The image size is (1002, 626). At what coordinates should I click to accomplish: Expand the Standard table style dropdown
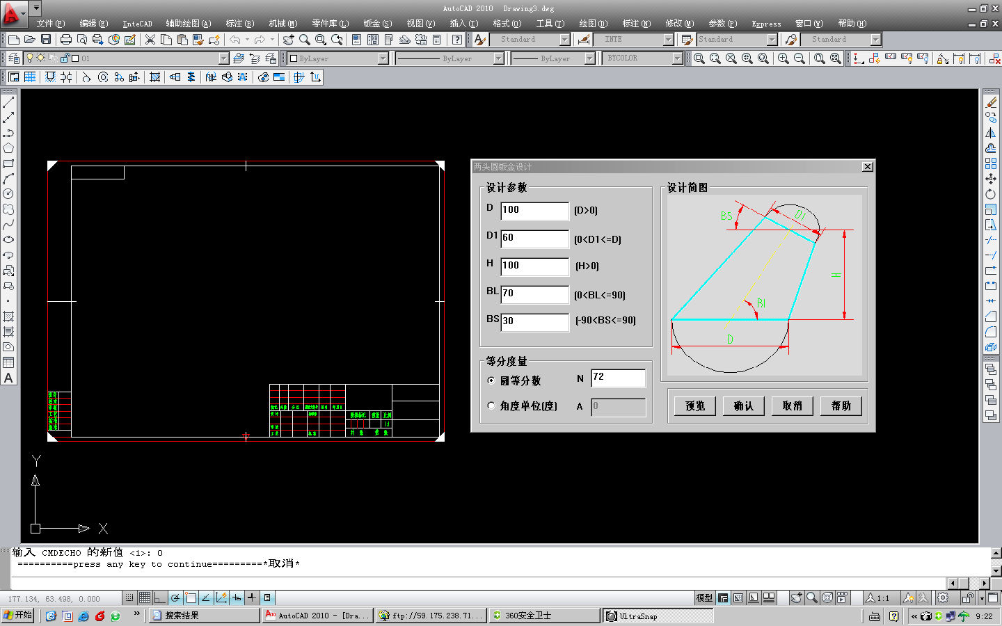coord(772,40)
